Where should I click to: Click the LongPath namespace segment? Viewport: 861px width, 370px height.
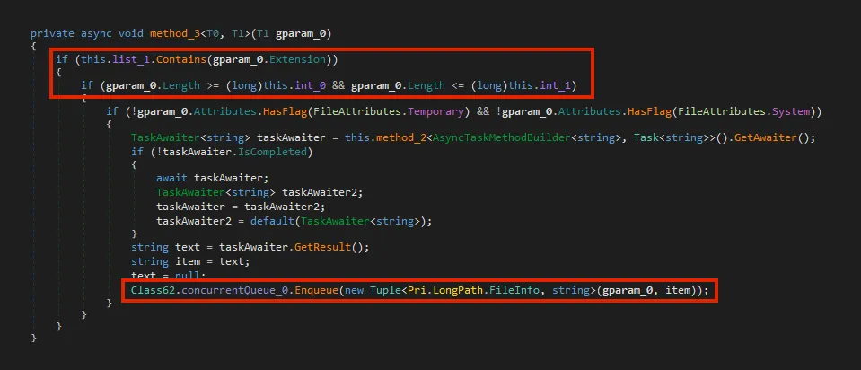[457, 290]
